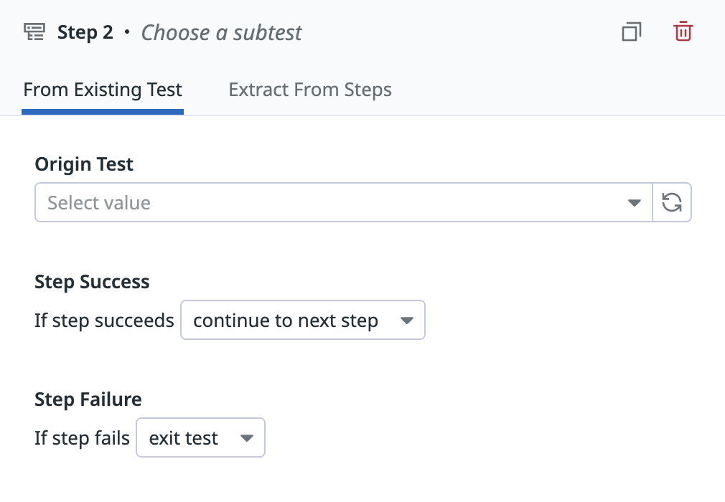This screenshot has width=725, height=502.
Task: Open the 'exit test' dropdown
Action: (x=200, y=437)
